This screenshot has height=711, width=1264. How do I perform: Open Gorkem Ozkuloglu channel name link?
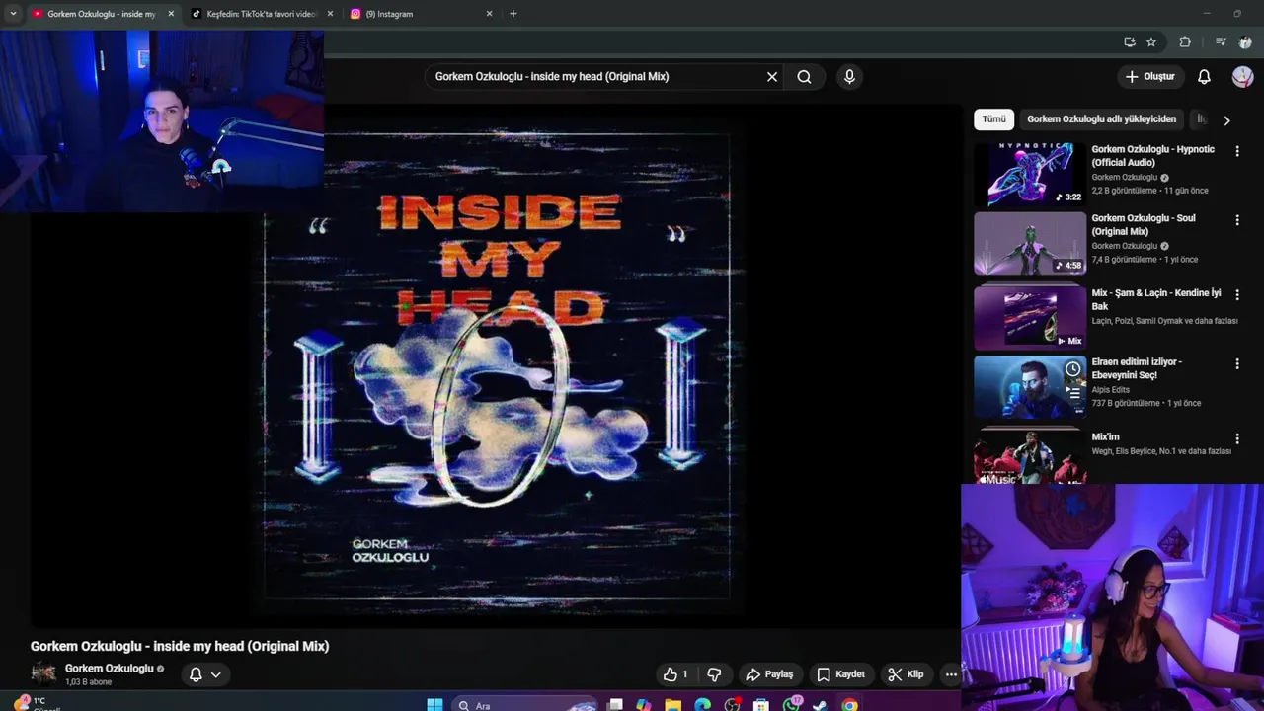[109, 669]
